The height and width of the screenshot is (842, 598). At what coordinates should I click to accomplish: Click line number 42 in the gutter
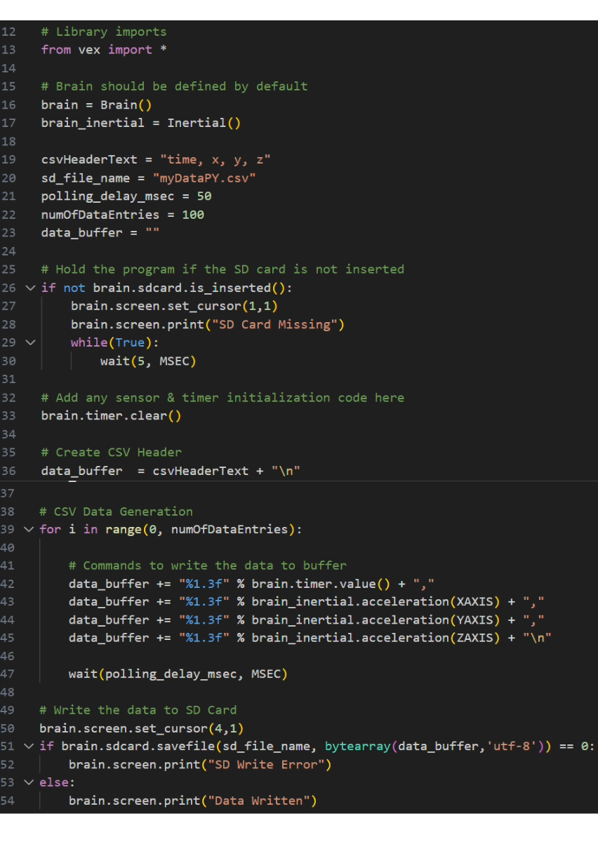(x=8, y=584)
